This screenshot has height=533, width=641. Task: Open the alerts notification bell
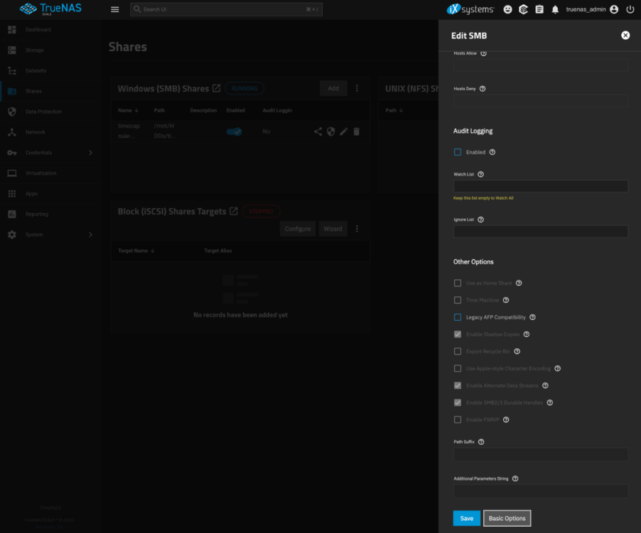click(x=555, y=9)
